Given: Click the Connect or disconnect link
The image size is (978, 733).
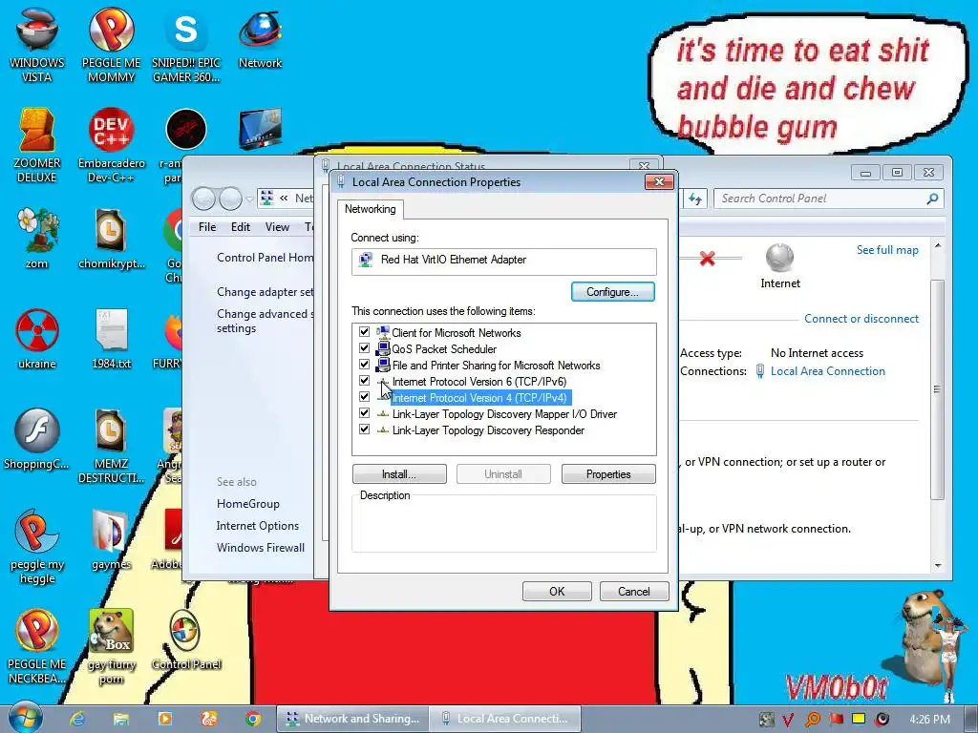Looking at the screenshot, I should pos(861,319).
